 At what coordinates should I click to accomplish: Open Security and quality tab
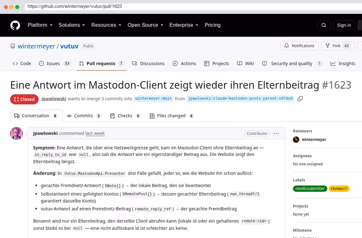[292, 64]
